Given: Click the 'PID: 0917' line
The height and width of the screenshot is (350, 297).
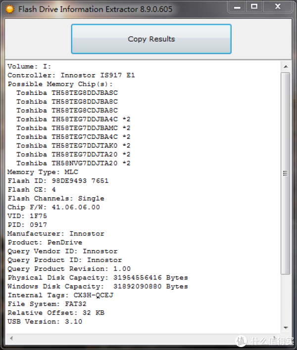Looking at the screenshot, I should point(27,225).
